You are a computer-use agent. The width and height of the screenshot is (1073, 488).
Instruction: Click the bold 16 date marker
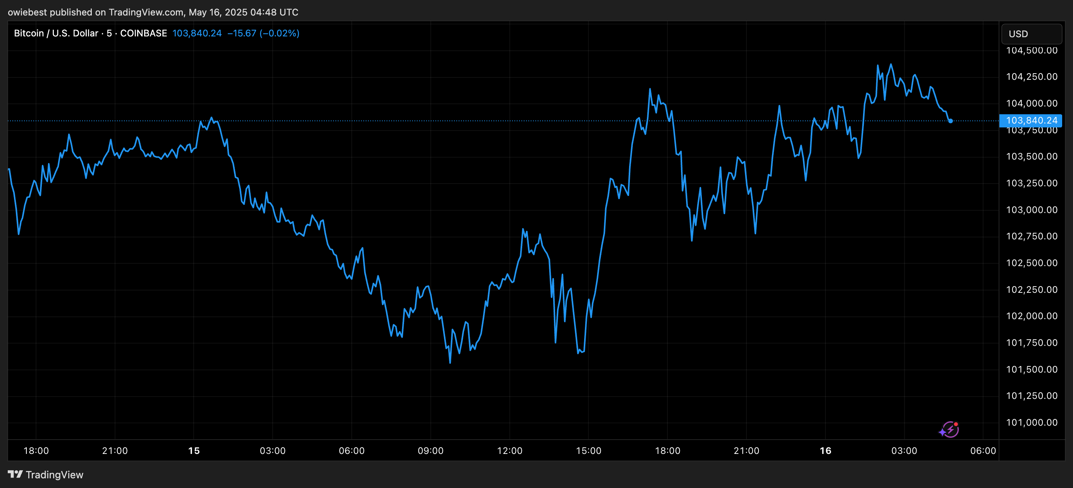(x=825, y=450)
